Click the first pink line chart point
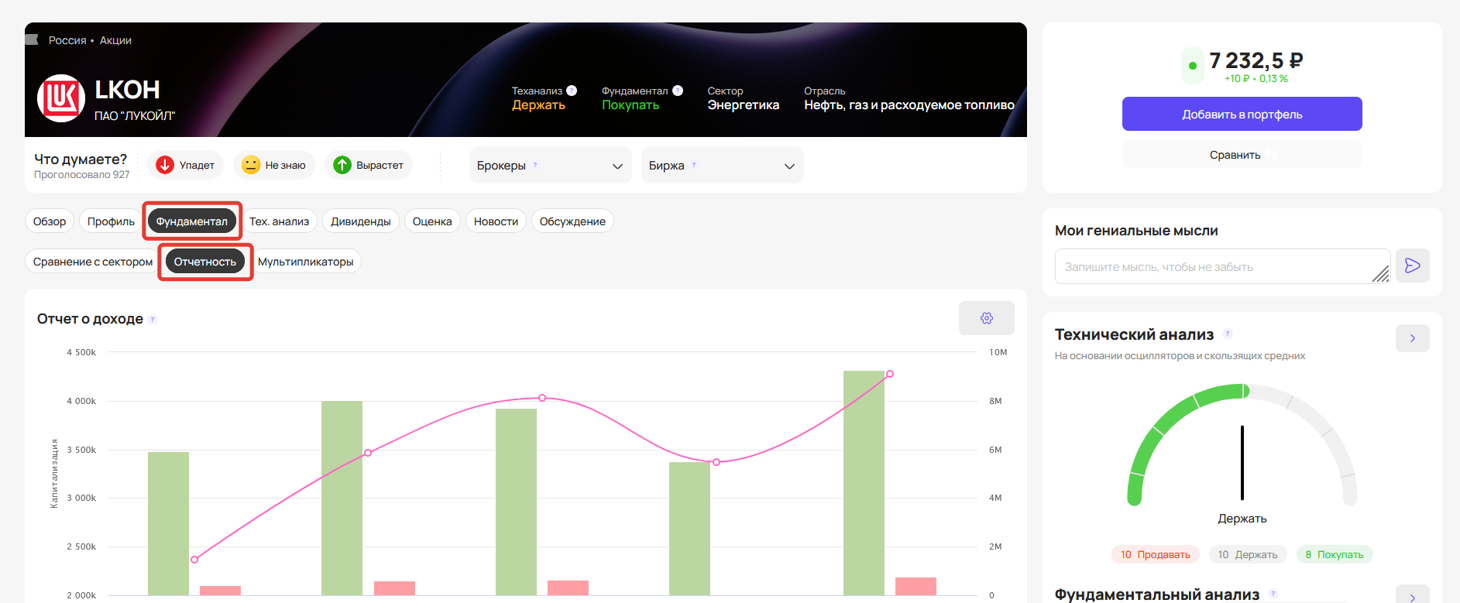Viewport: 1460px width, 603px height. 194,560
